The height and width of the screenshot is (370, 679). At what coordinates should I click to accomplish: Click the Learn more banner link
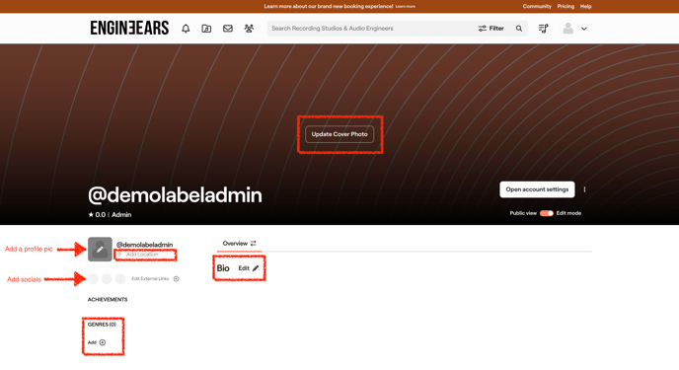[x=406, y=7]
